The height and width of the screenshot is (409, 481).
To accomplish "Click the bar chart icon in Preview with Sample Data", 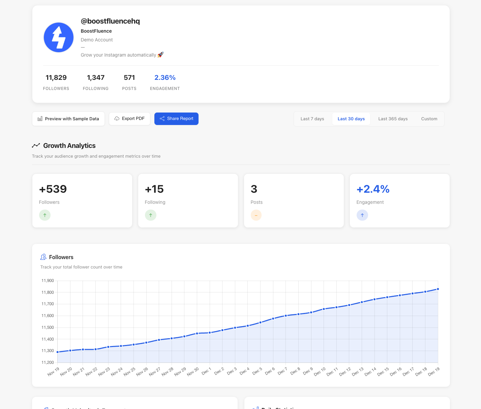I will (40, 119).
